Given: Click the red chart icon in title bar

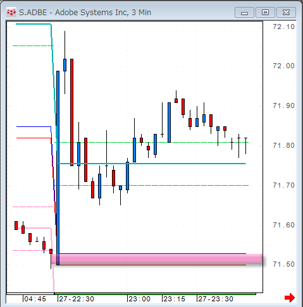Looking at the screenshot, I should click(x=11, y=12).
